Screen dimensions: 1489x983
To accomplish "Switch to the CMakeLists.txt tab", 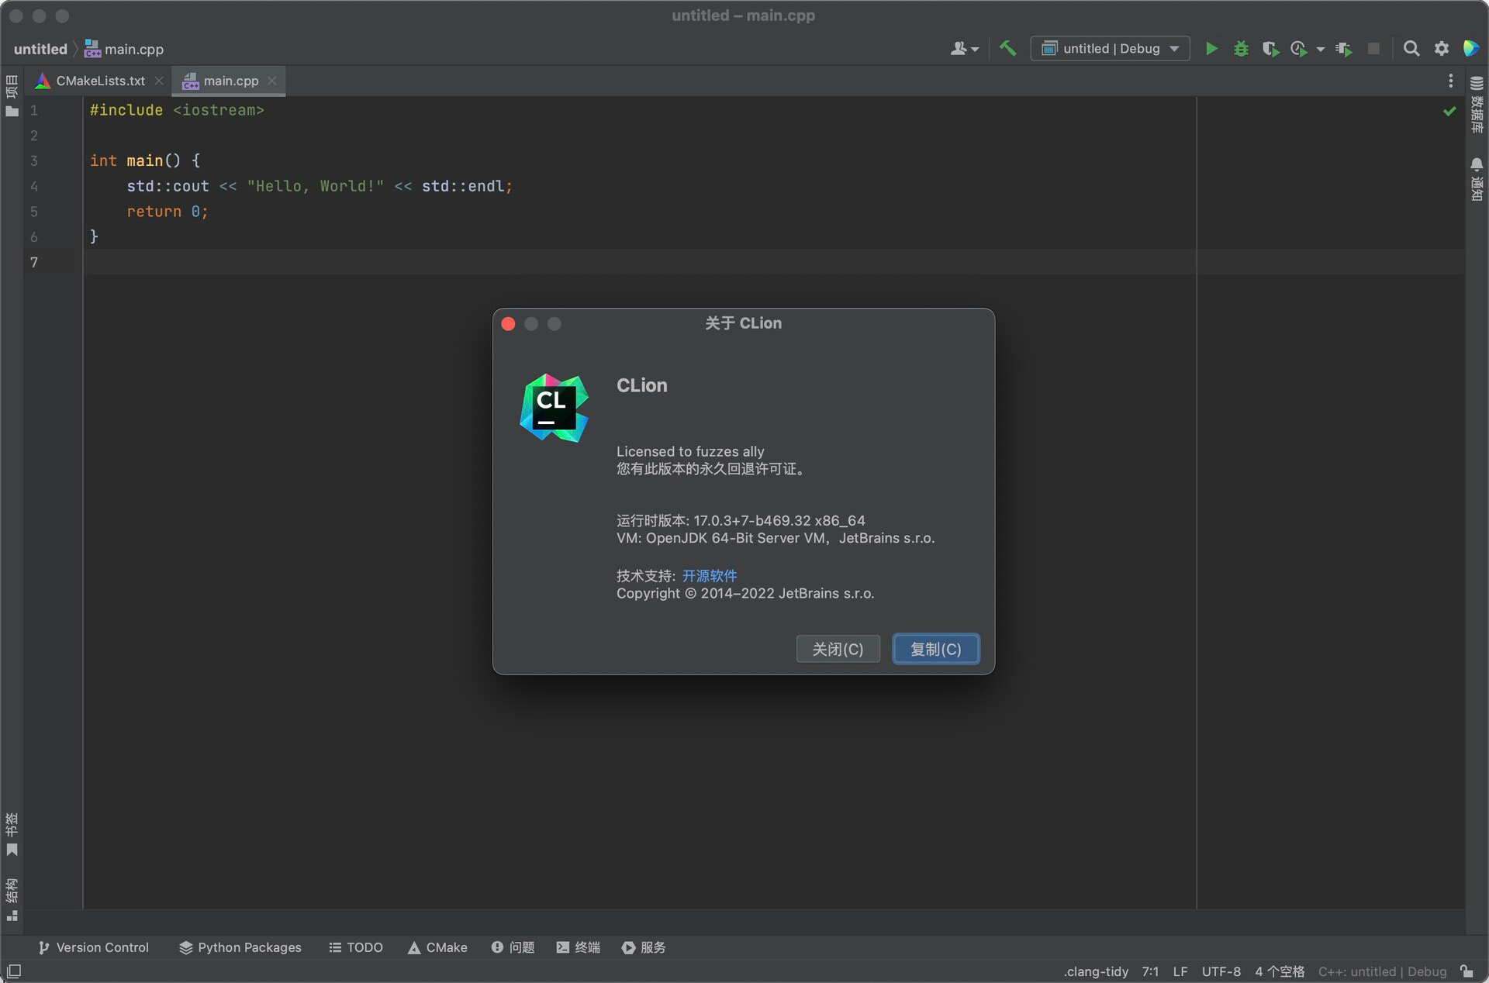I will (x=100, y=81).
